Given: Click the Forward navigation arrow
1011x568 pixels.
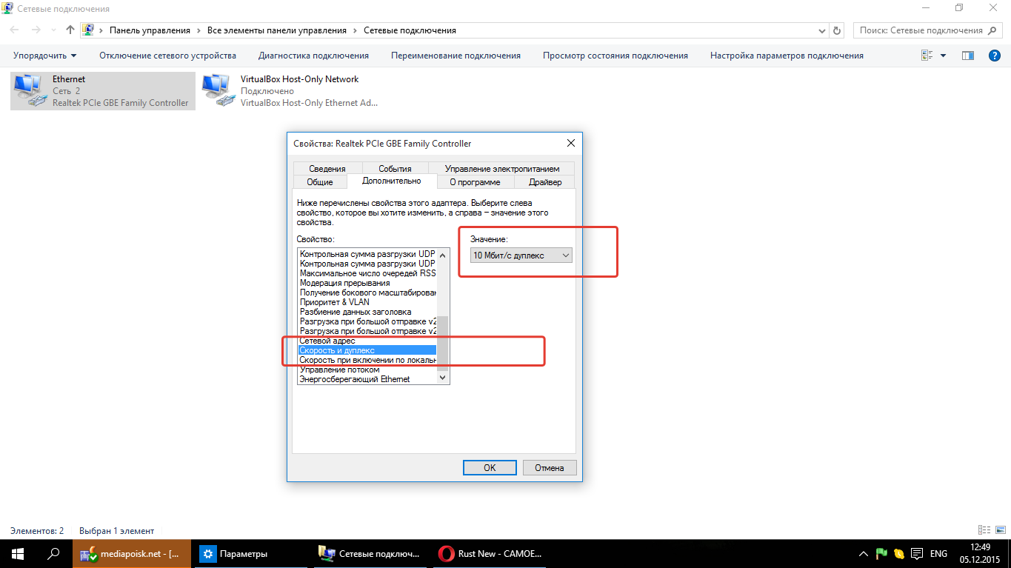Looking at the screenshot, I should pos(36,30).
